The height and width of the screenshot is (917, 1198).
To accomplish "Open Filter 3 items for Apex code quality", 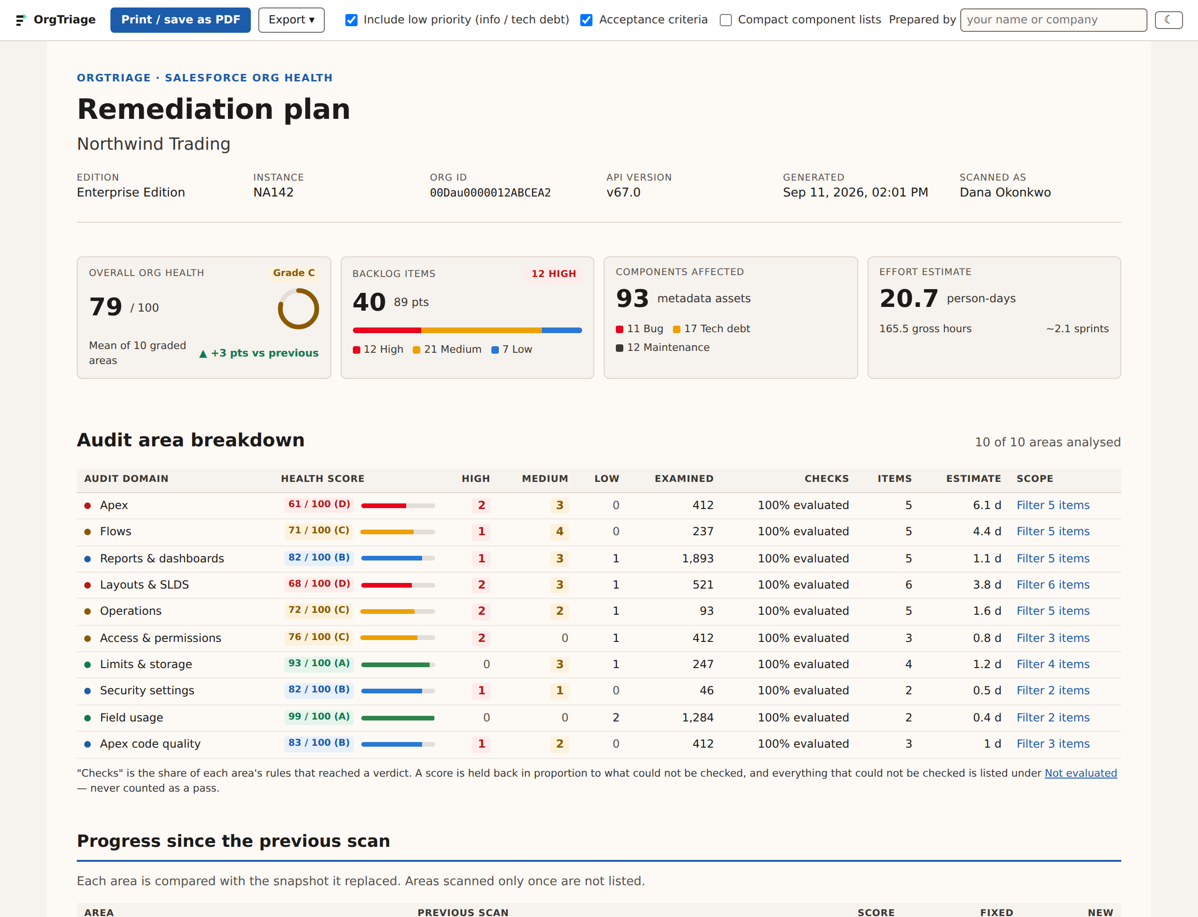I will click(x=1052, y=744).
